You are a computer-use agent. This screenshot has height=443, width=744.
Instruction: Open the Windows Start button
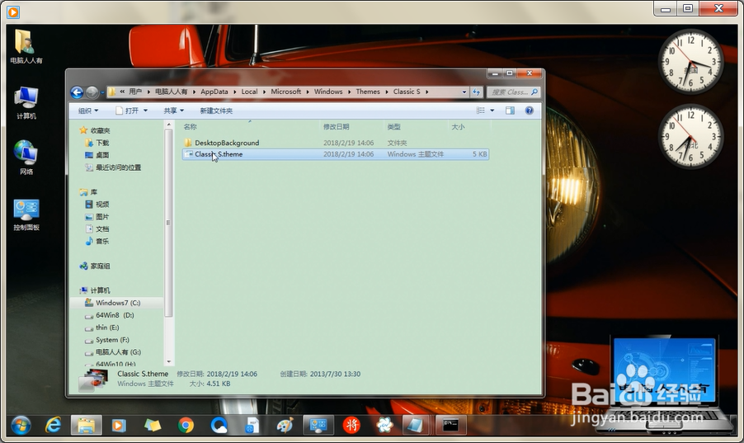coord(21,426)
